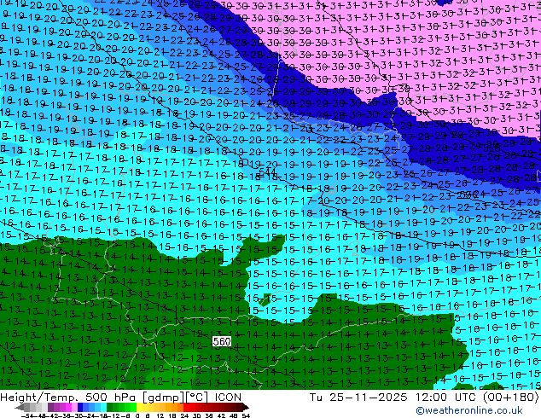Click the 544 height contour label

[x=267, y=171]
